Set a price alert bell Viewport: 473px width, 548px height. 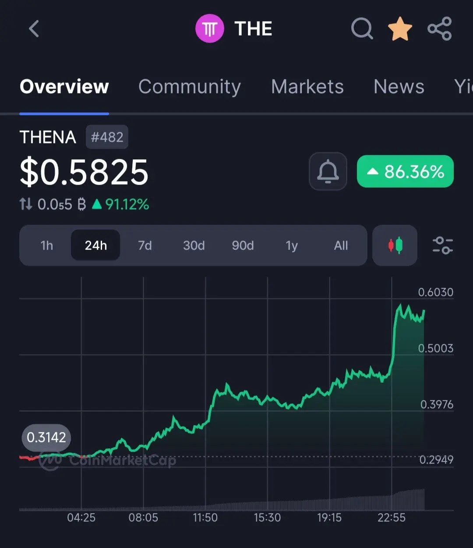[x=328, y=171]
